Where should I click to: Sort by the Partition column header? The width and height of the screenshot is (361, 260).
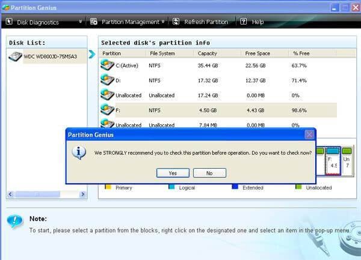click(x=112, y=53)
